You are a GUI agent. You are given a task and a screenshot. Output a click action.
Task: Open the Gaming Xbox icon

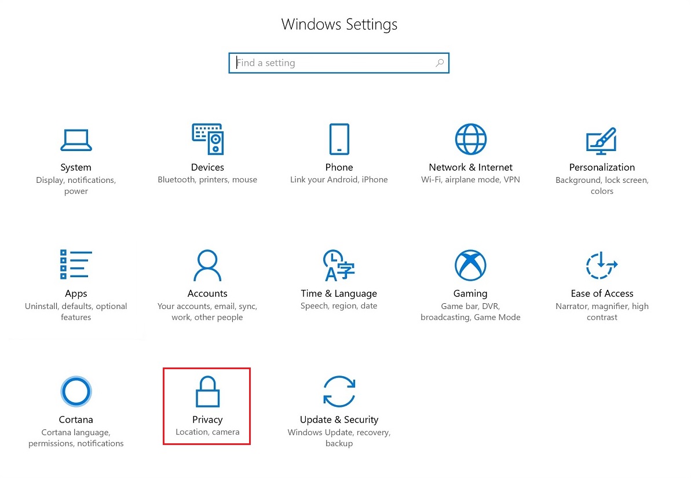coord(470,265)
